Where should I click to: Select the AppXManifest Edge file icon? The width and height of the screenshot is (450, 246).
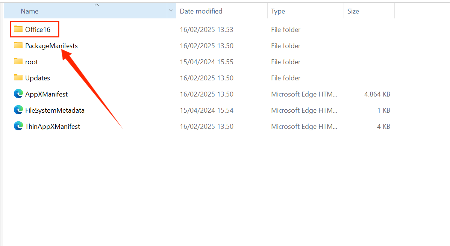[18, 94]
